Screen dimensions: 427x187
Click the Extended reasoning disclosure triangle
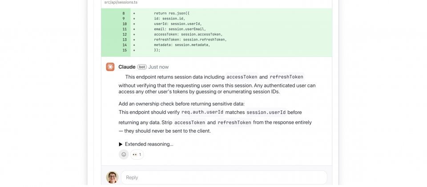click(x=121, y=144)
